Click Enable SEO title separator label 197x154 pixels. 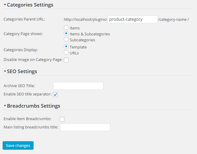[28, 94]
